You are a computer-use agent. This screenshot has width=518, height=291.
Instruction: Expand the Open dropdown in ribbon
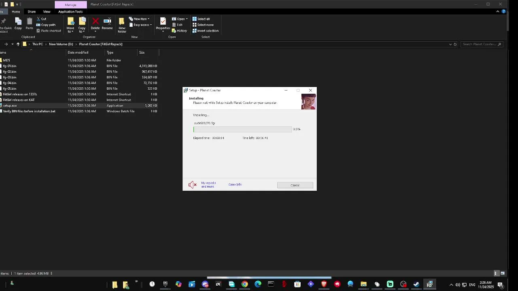click(x=179, y=19)
